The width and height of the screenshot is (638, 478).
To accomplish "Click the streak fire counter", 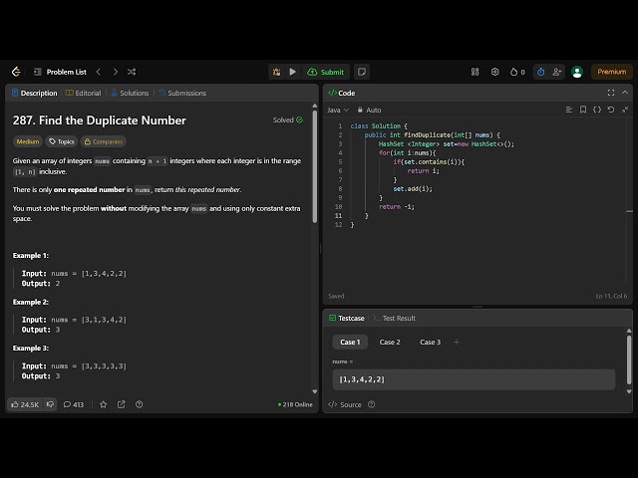I will [517, 72].
